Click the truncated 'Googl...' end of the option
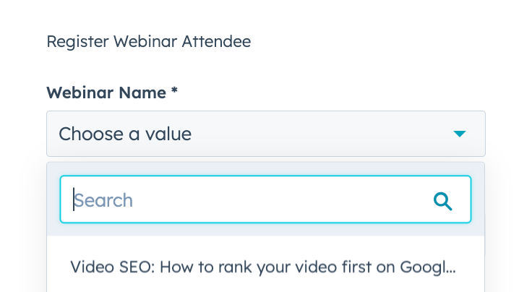Viewport: 532px width, 292px height. coord(427,267)
